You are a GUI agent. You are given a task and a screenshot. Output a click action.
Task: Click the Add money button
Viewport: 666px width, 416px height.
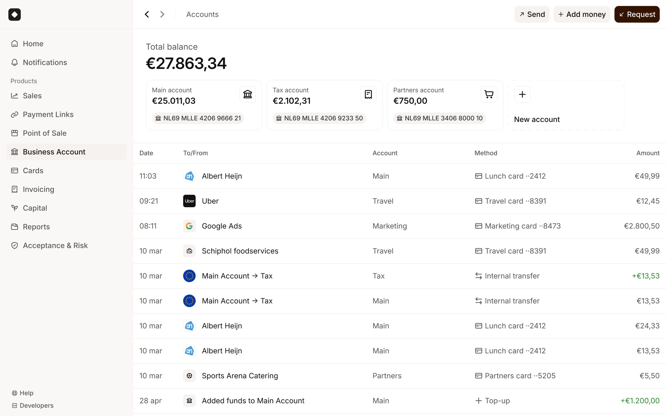tap(581, 14)
